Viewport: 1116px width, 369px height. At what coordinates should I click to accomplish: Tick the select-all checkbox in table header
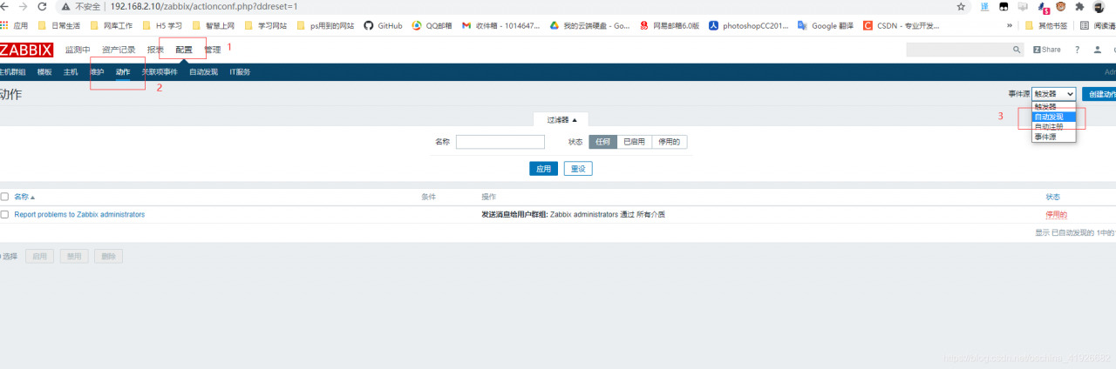4,197
